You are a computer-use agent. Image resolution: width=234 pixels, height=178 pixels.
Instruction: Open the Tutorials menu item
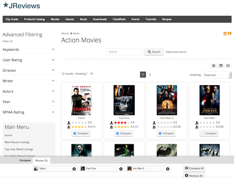click(x=151, y=19)
